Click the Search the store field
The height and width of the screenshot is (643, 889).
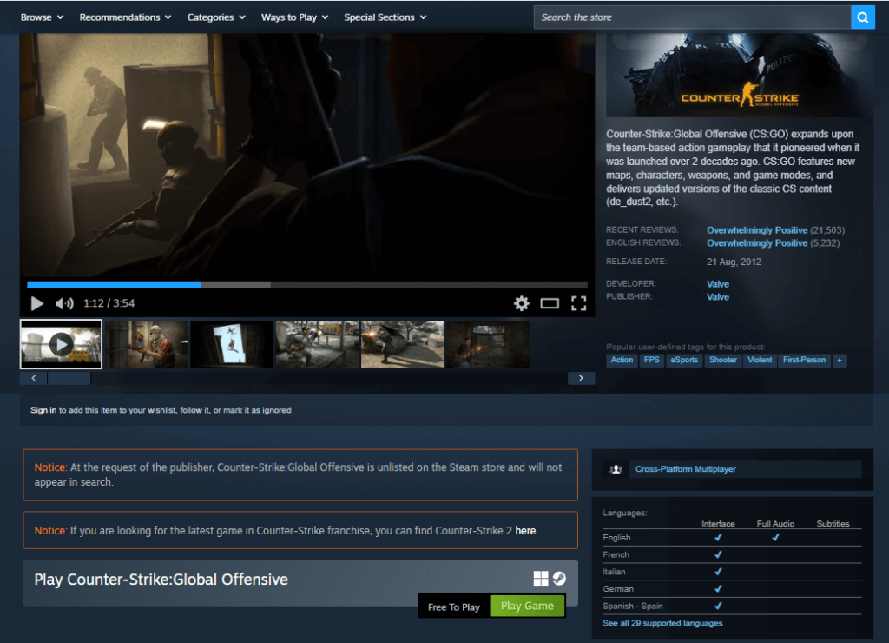pos(692,17)
